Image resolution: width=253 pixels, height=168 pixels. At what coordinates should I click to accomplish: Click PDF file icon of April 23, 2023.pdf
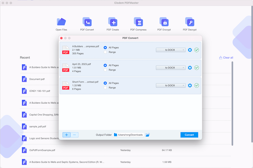(x=66, y=68)
